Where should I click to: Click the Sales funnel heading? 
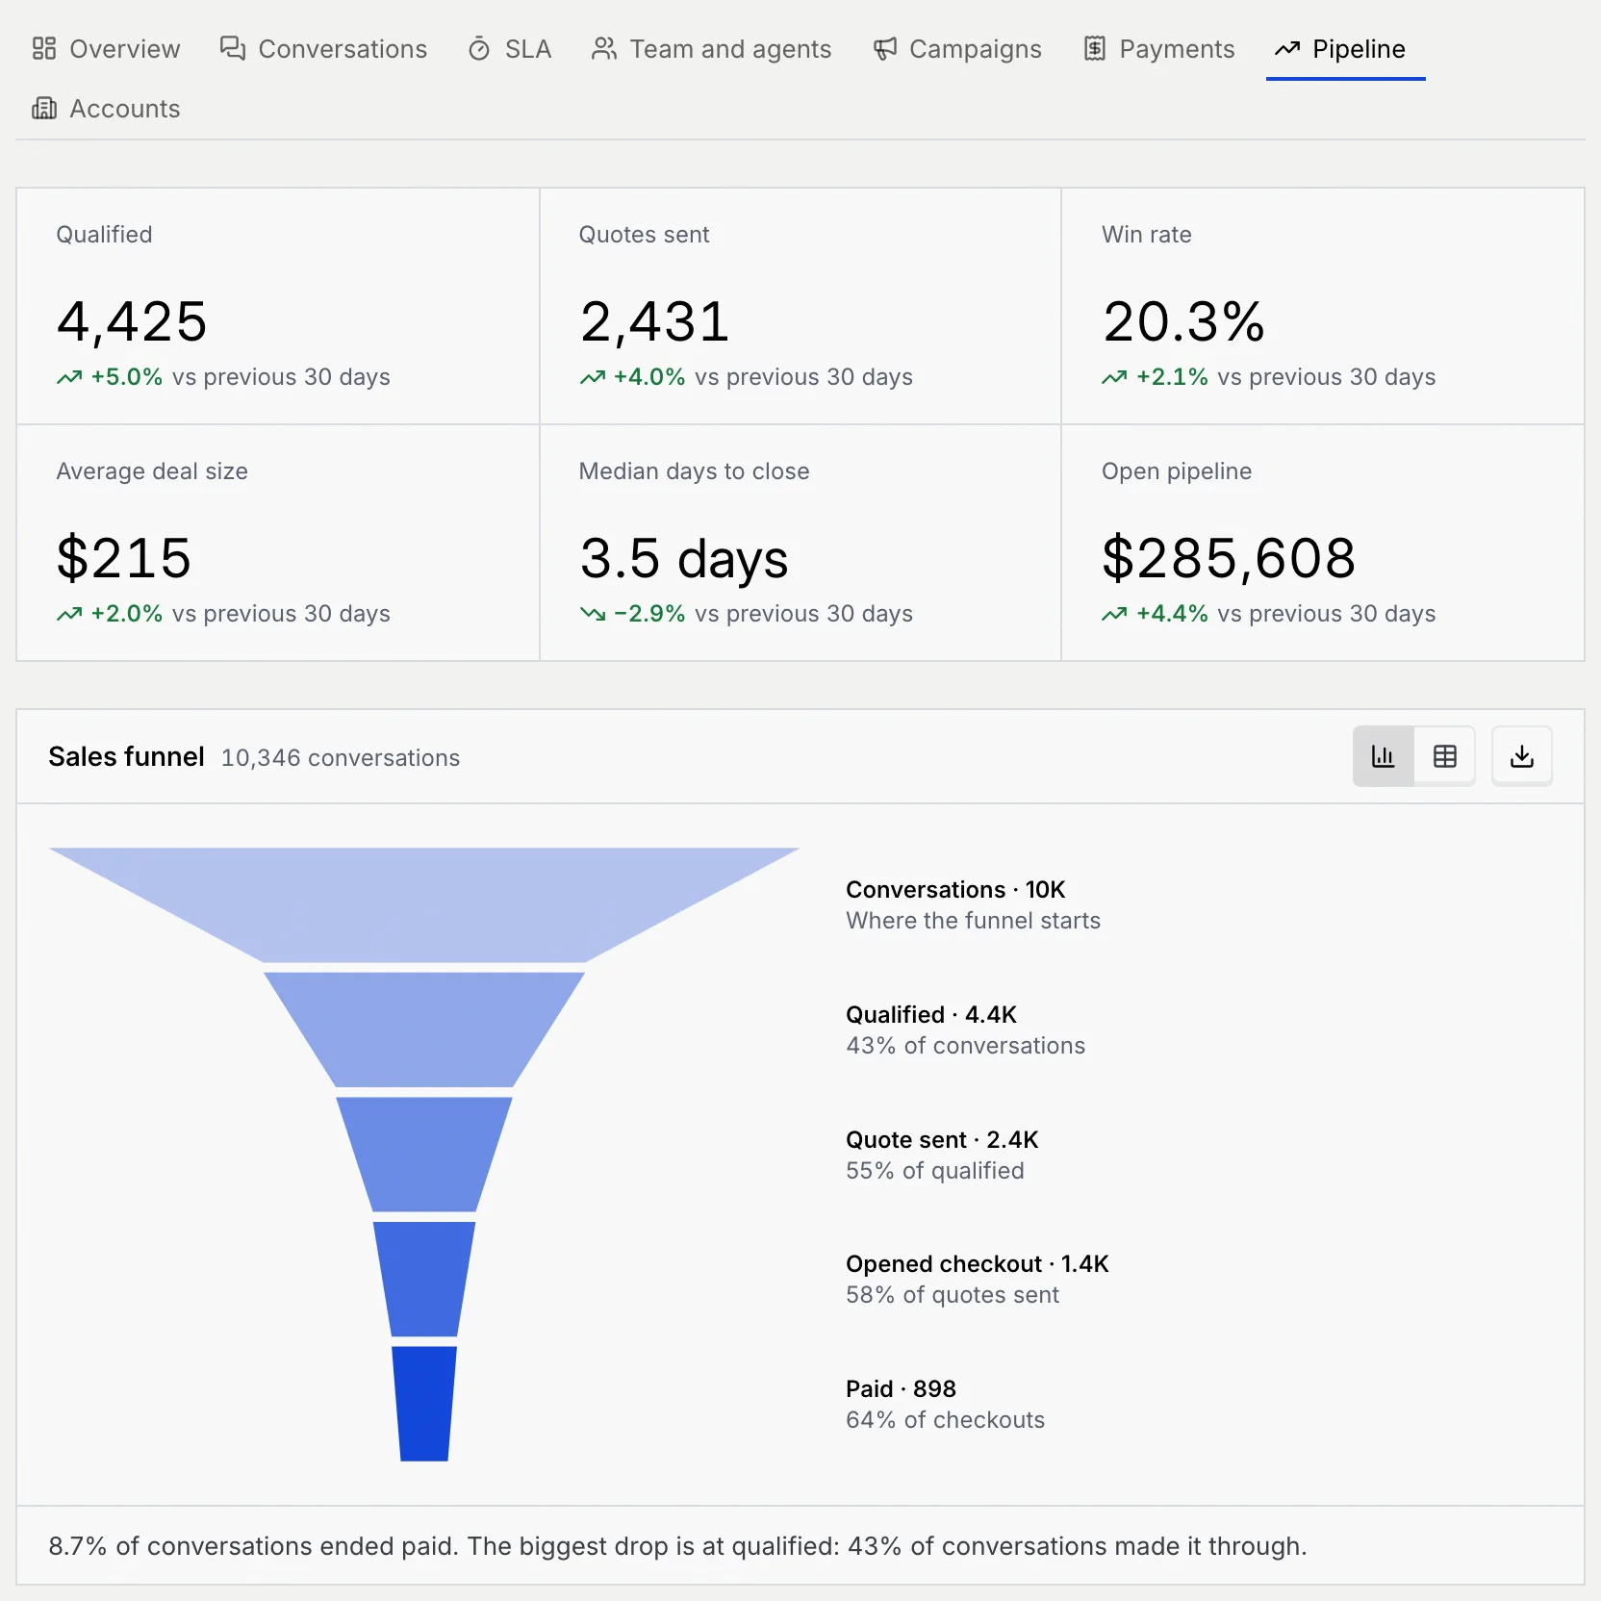[x=126, y=757]
